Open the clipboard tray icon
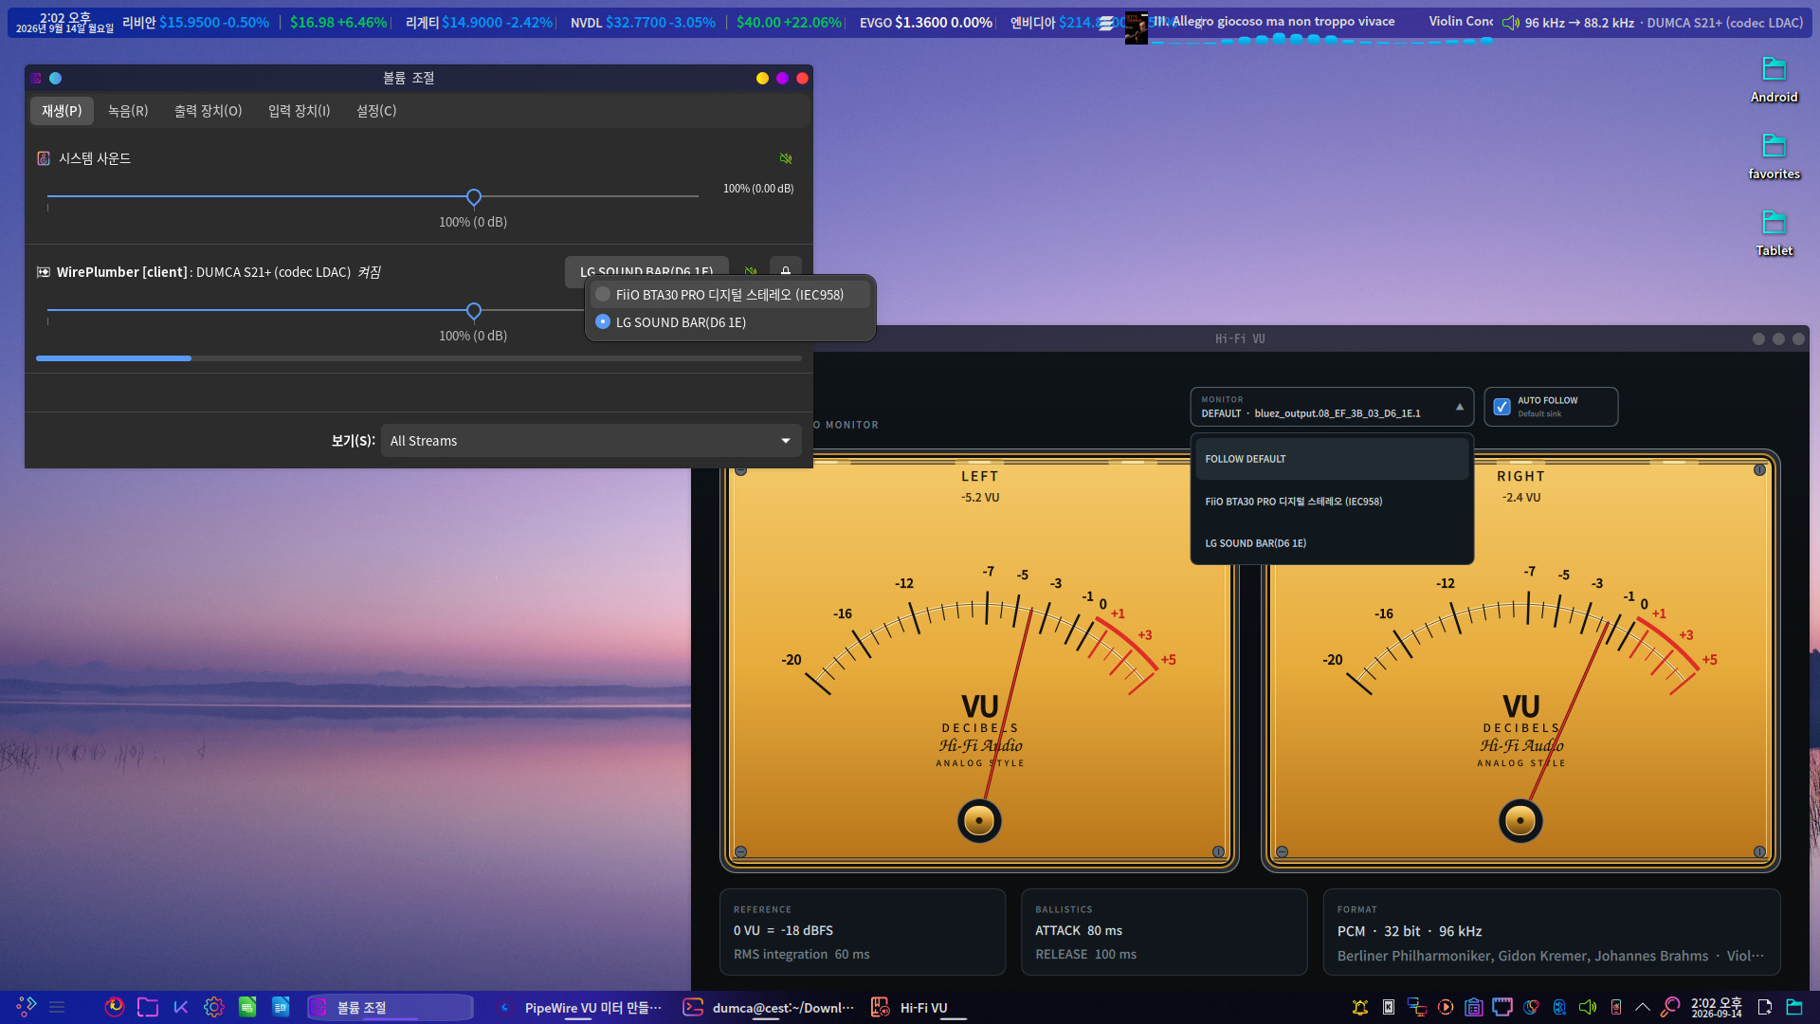The width and height of the screenshot is (1820, 1024). [x=1474, y=1007]
